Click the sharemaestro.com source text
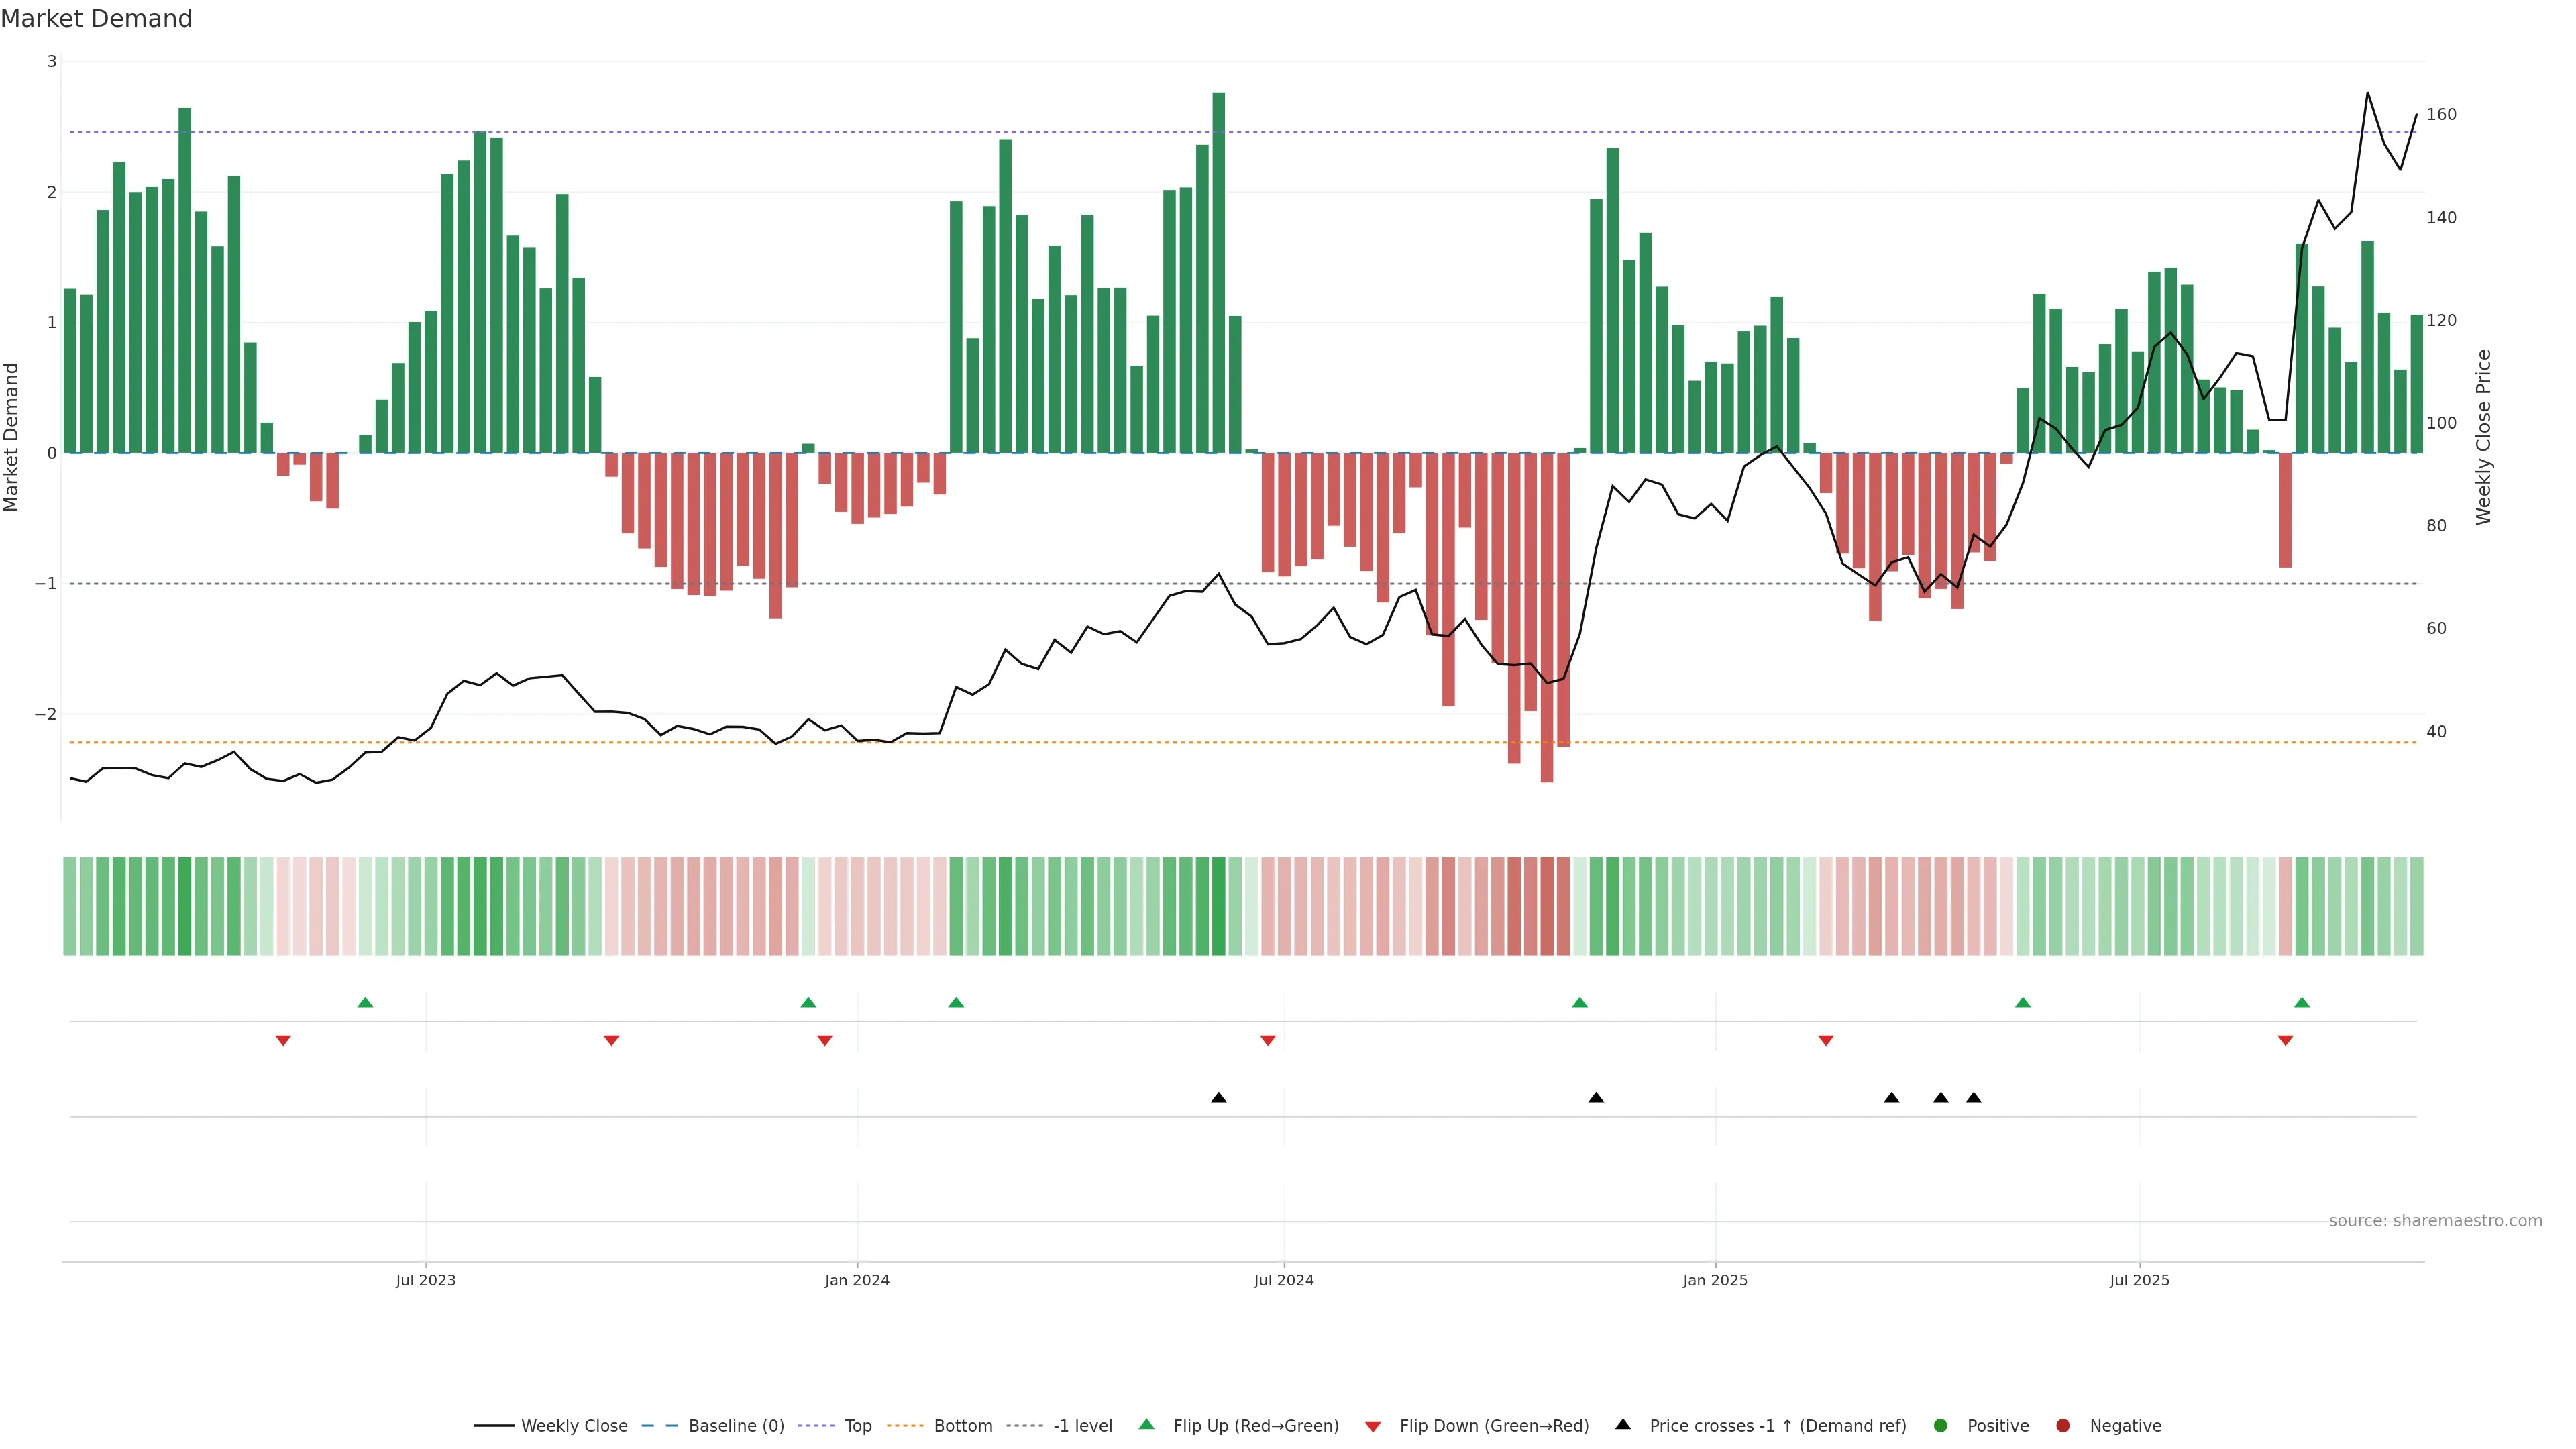The height and width of the screenshot is (1449, 2576). point(2435,1220)
